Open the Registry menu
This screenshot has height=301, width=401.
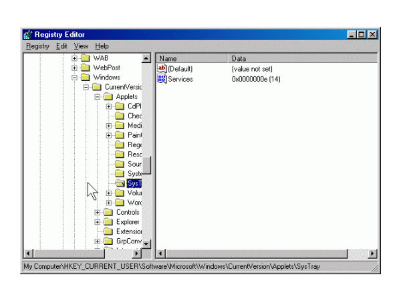37,46
